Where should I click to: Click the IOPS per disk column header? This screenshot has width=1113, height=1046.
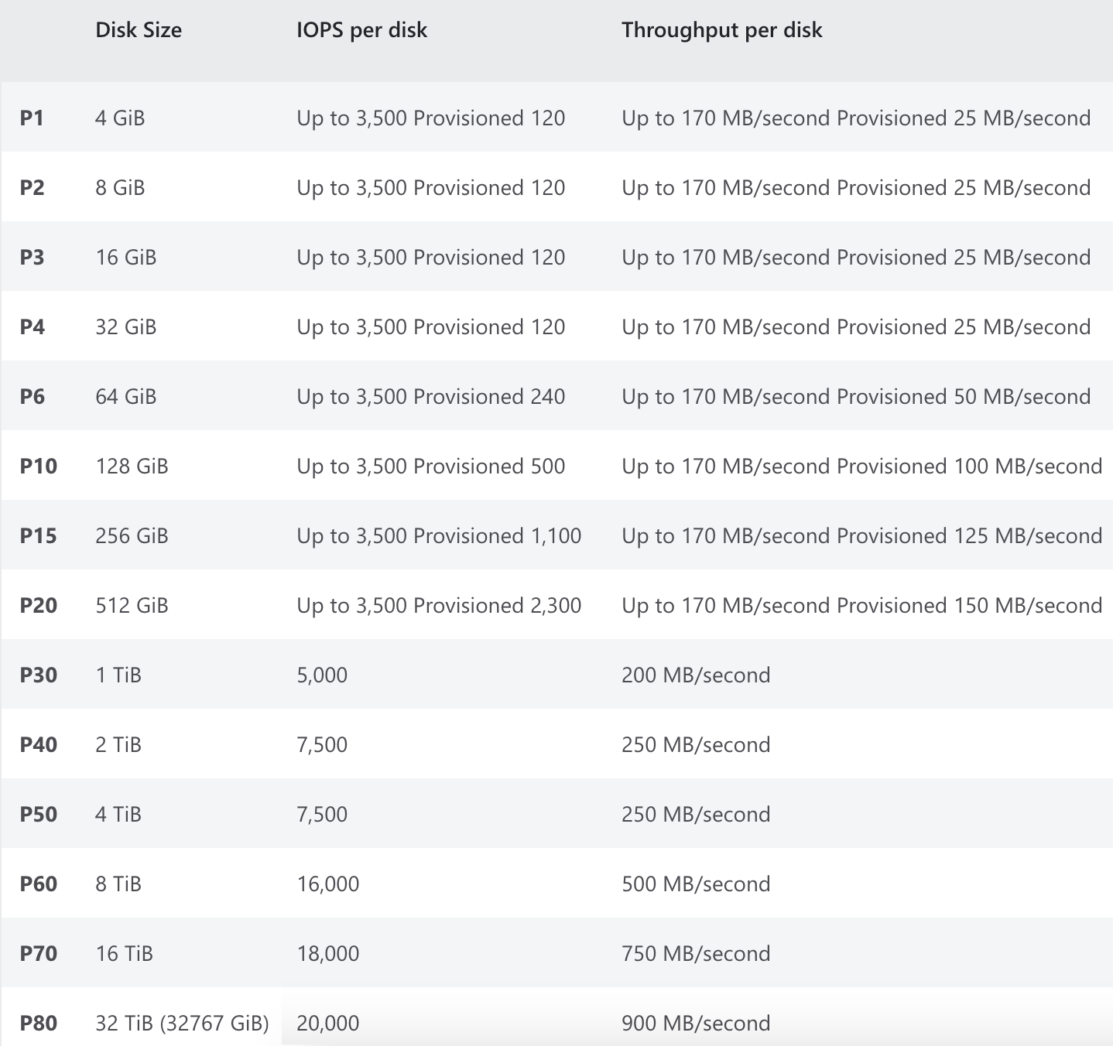361,30
